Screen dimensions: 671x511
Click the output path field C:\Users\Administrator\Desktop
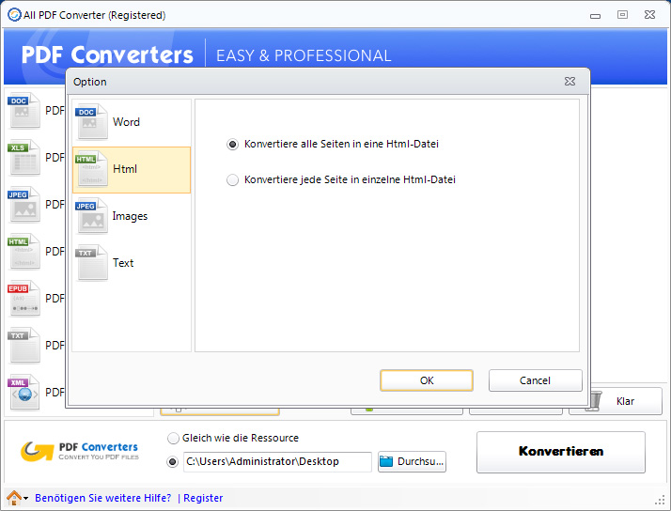point(277,462)
